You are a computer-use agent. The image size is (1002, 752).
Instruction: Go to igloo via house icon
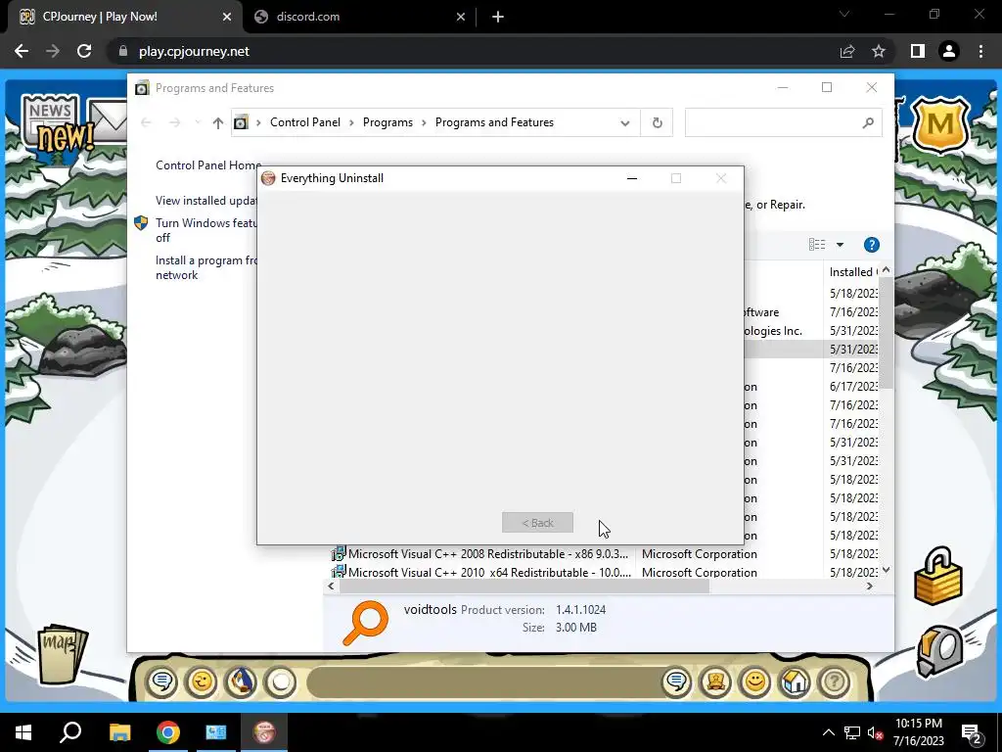pyautogui.click(x=795, y=681)
